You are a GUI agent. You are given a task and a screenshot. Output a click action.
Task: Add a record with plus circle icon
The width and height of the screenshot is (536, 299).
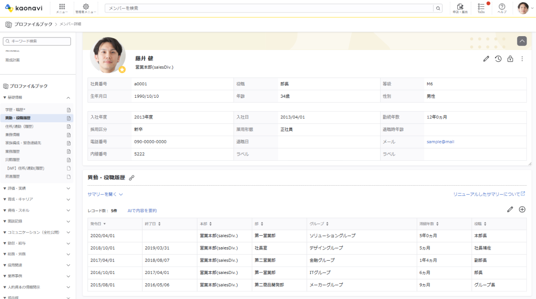[522, 209]
